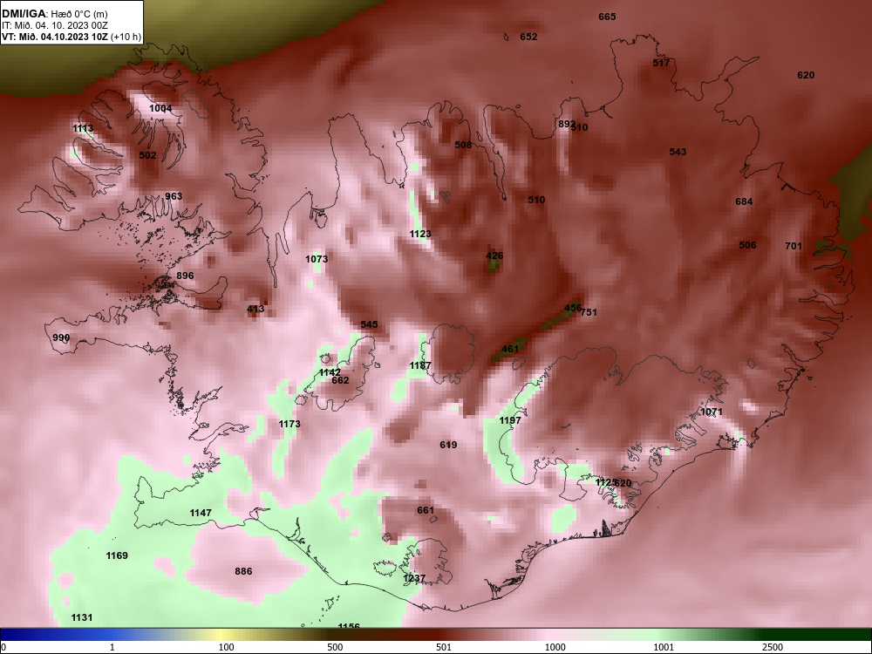Click the legend label 1001

point(664,647)
